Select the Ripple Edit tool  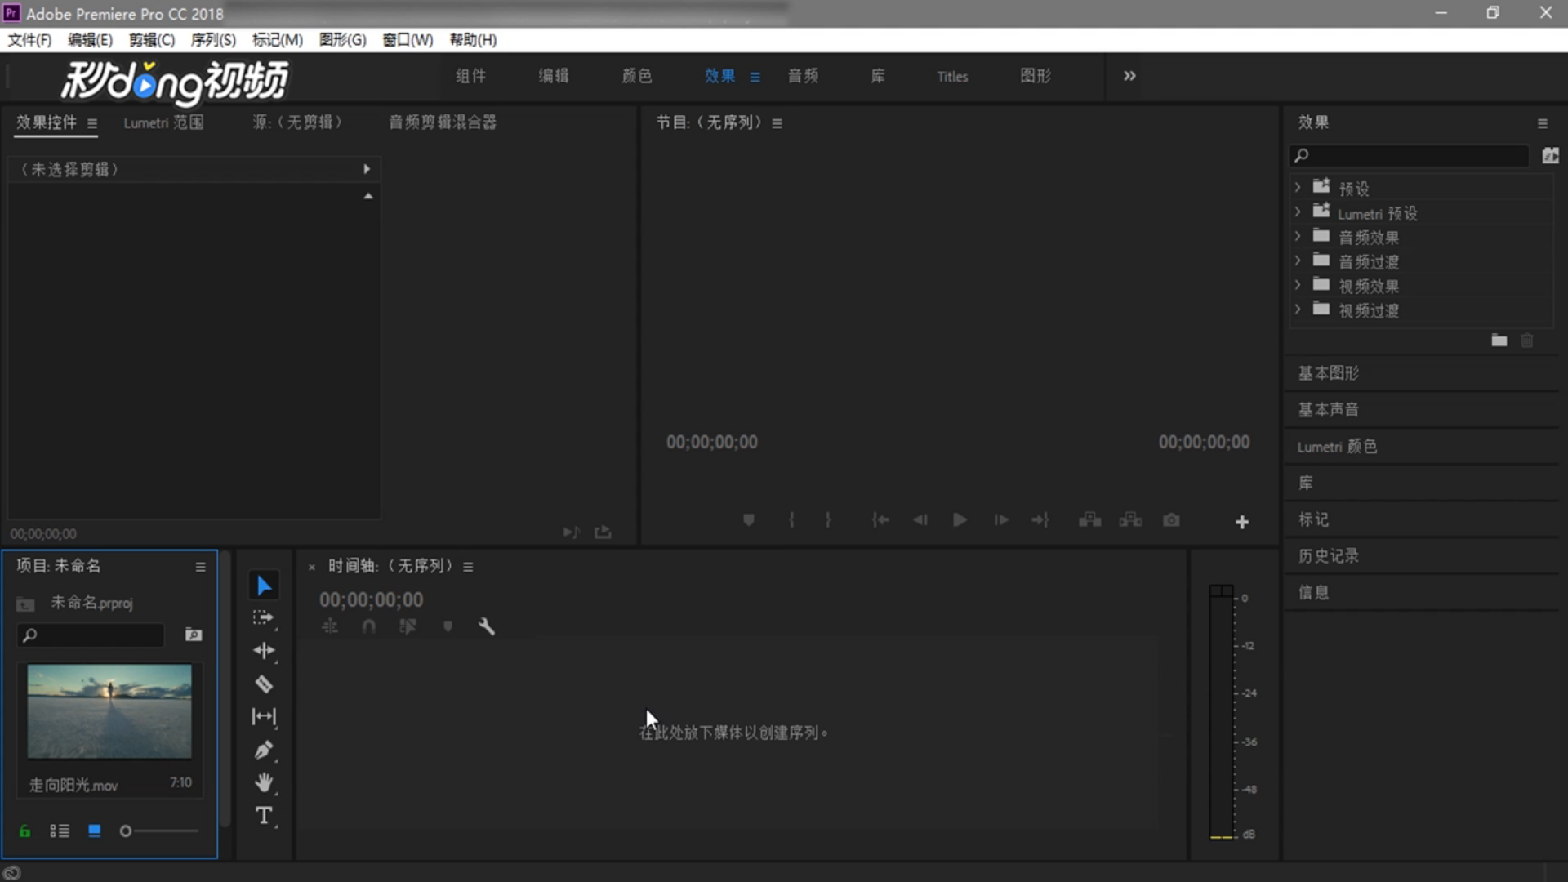point(264,651)
